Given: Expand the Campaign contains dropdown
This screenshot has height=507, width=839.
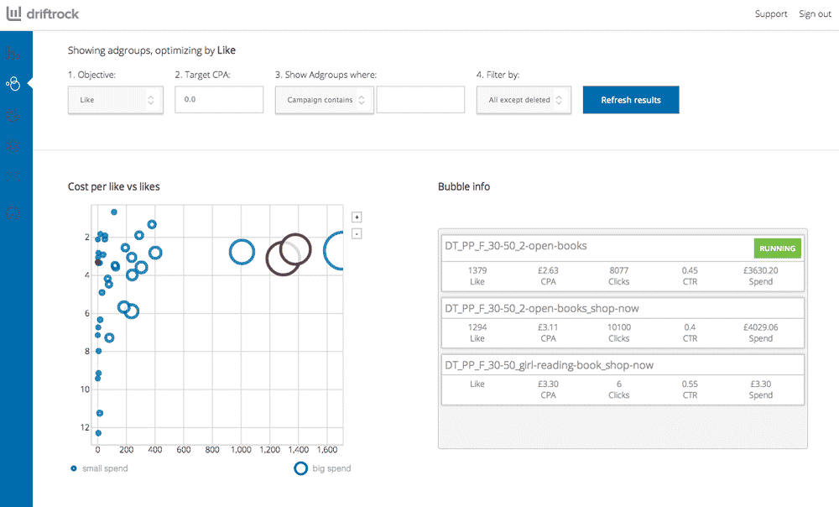Looking at the screenshot, I should point(324,100).
